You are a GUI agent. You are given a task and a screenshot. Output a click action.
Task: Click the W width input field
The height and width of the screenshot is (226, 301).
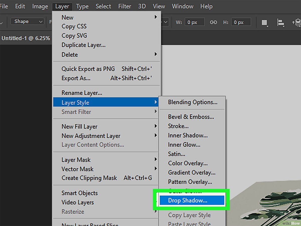[195, 22]
